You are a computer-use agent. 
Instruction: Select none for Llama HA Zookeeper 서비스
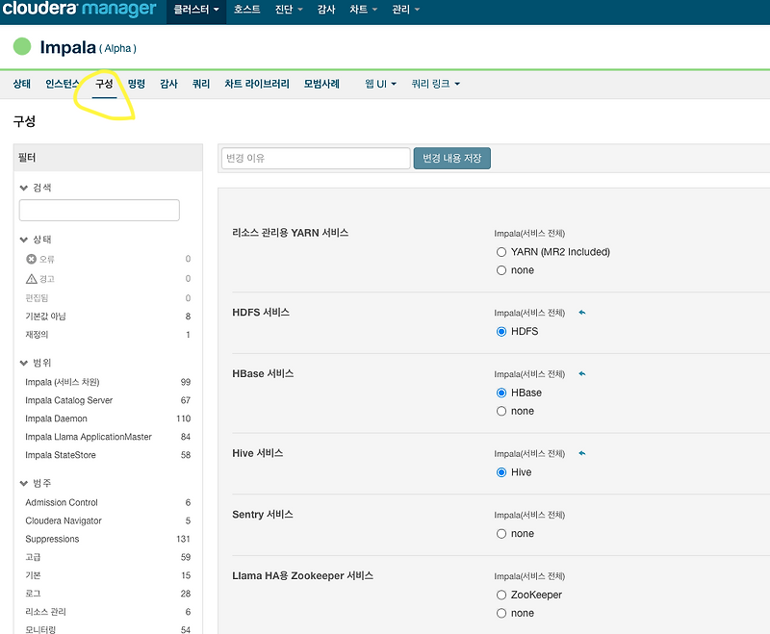[500, 614]
